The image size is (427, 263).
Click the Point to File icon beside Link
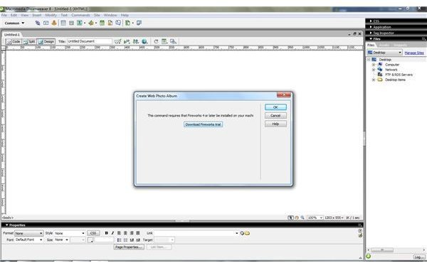pyautogui.click(x=242, y=233)
